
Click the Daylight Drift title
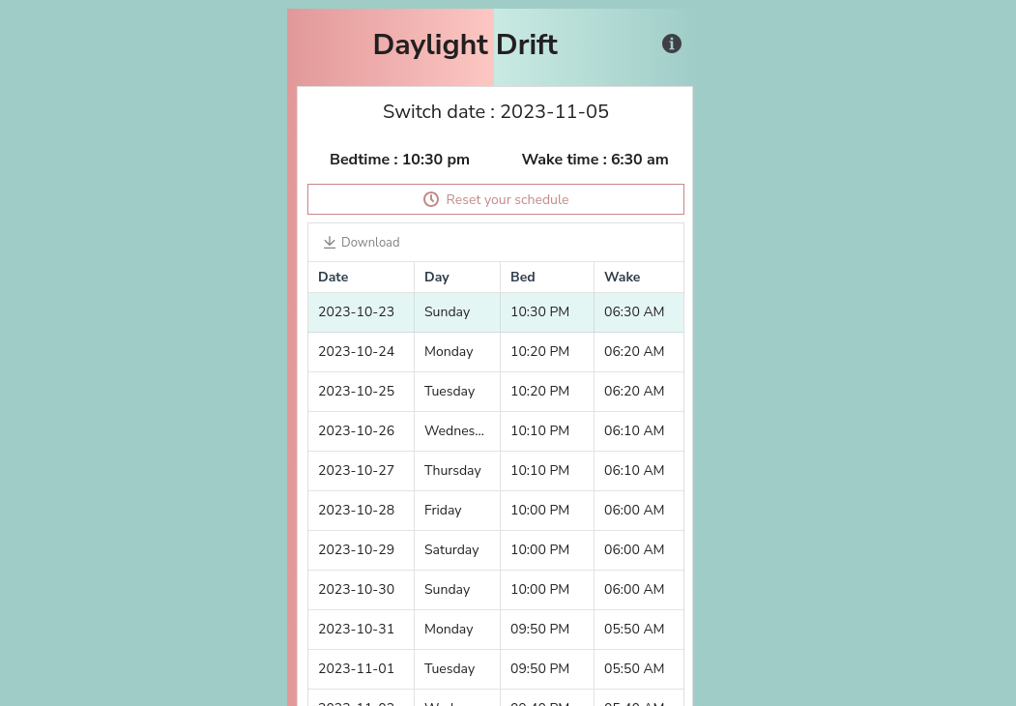[465, 44]
